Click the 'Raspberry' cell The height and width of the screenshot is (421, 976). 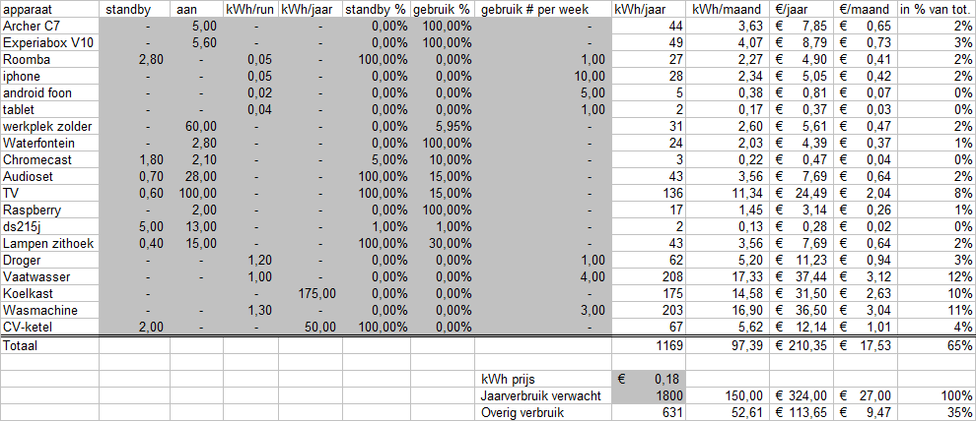point(49,210)
